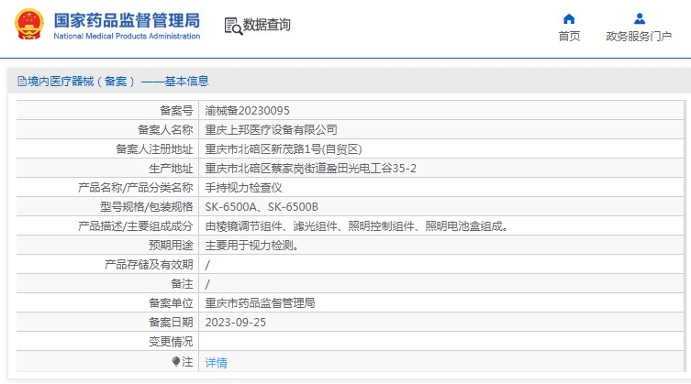The height and width of the screenshot is (384, 691).
Task: Click the lightbulb icon beside 注
Action: (176, 361)
